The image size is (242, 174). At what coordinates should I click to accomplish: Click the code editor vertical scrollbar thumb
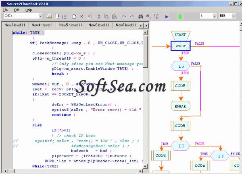(145, 51)
